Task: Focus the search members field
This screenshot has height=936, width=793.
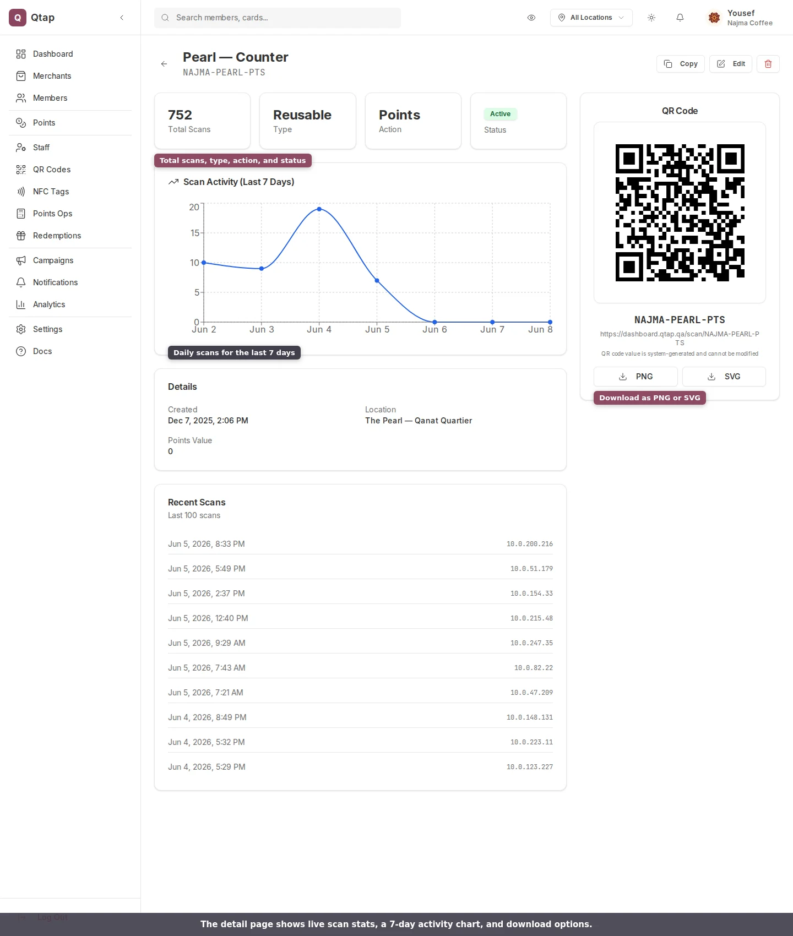Action: pos(278,18)
